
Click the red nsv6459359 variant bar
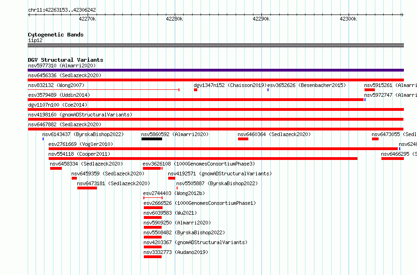click(x=74, y=178)
